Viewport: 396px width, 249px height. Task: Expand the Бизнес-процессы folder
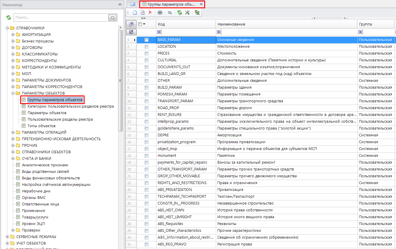pyautogui.click(x=13, y=41)
